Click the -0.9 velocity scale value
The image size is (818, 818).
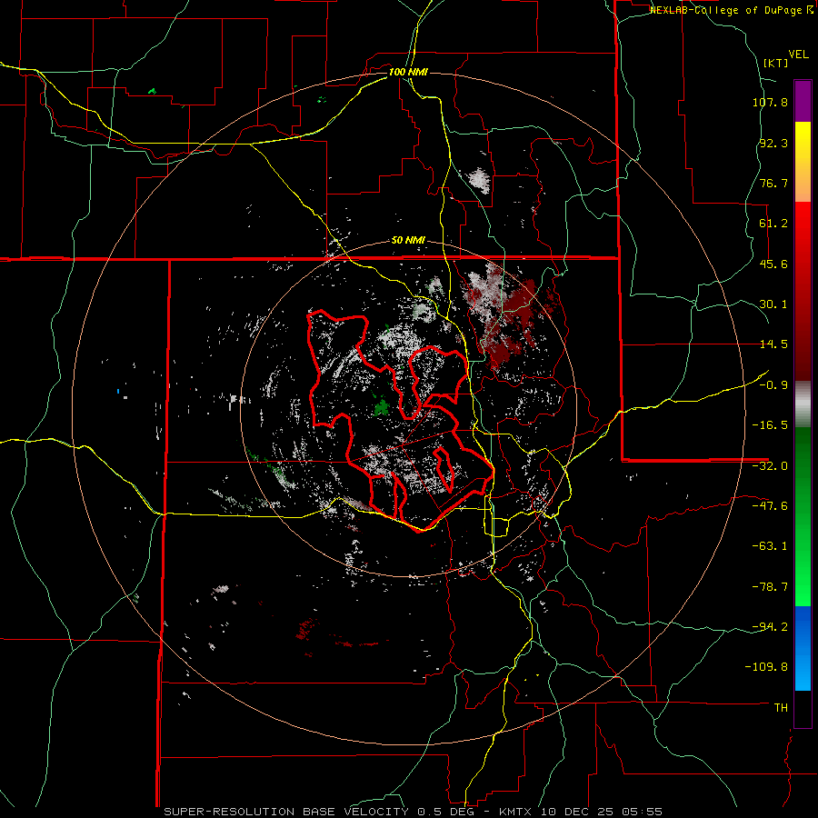tap(773, 385)
